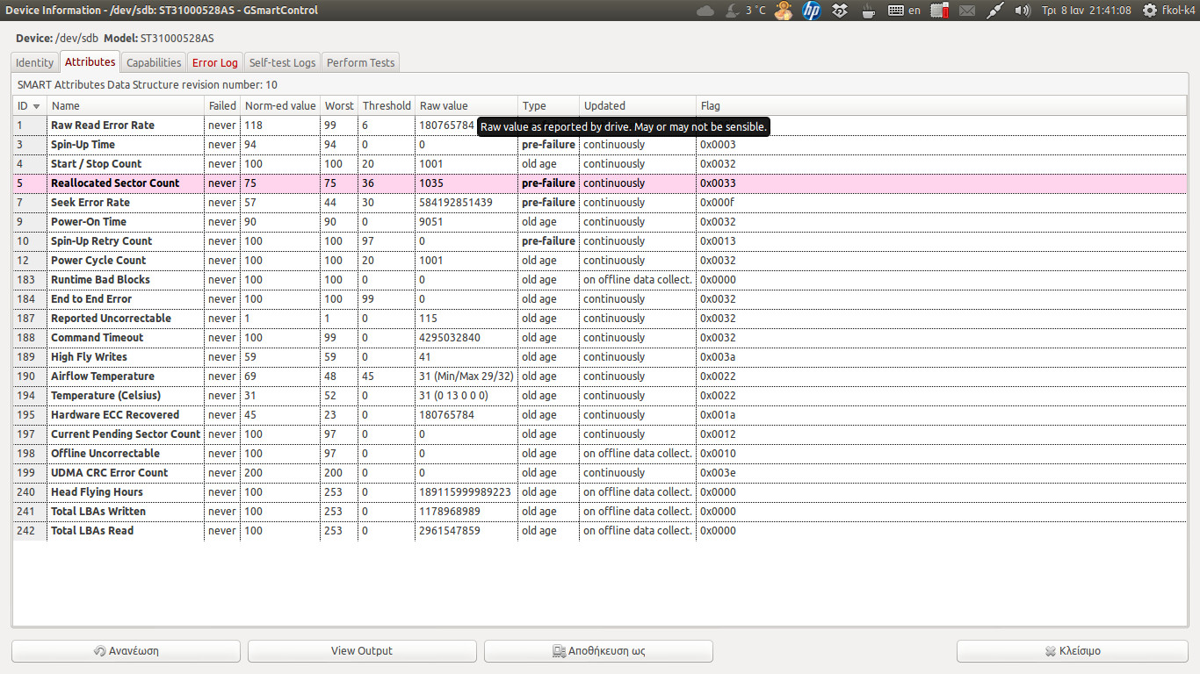The width and height of the screenshot is (1200, 674).
Task: Select the Head Flying Hours row
Action: (x=600, y=492)
